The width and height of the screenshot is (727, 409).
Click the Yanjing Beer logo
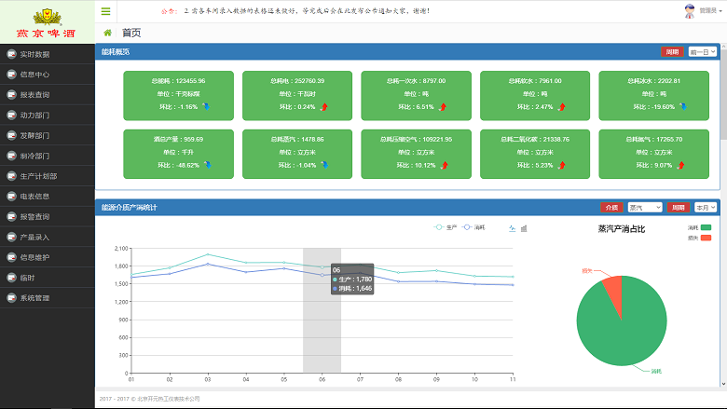pyautogui.click(x=47, y=23)
